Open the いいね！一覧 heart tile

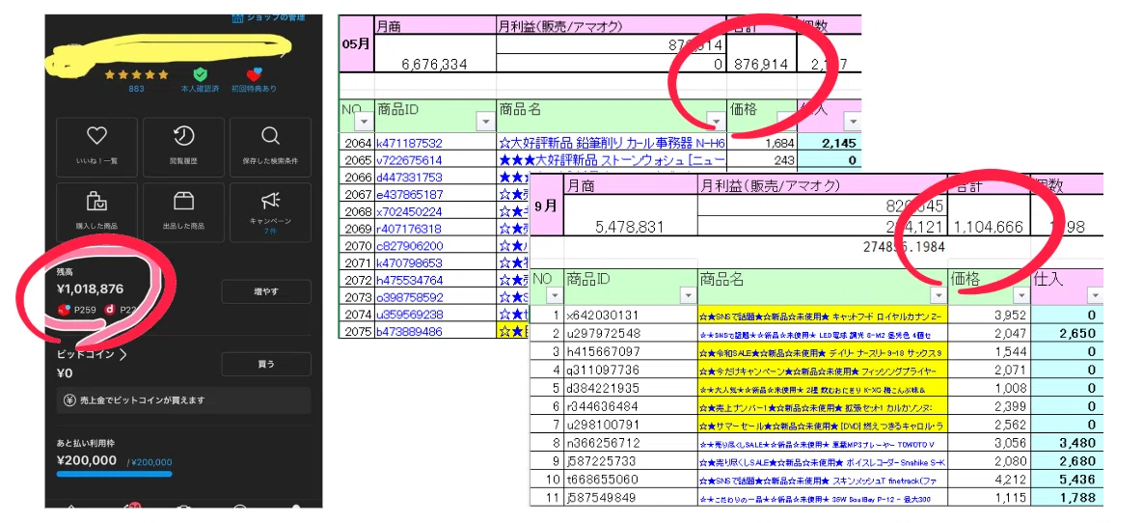(x=96, y=147)
